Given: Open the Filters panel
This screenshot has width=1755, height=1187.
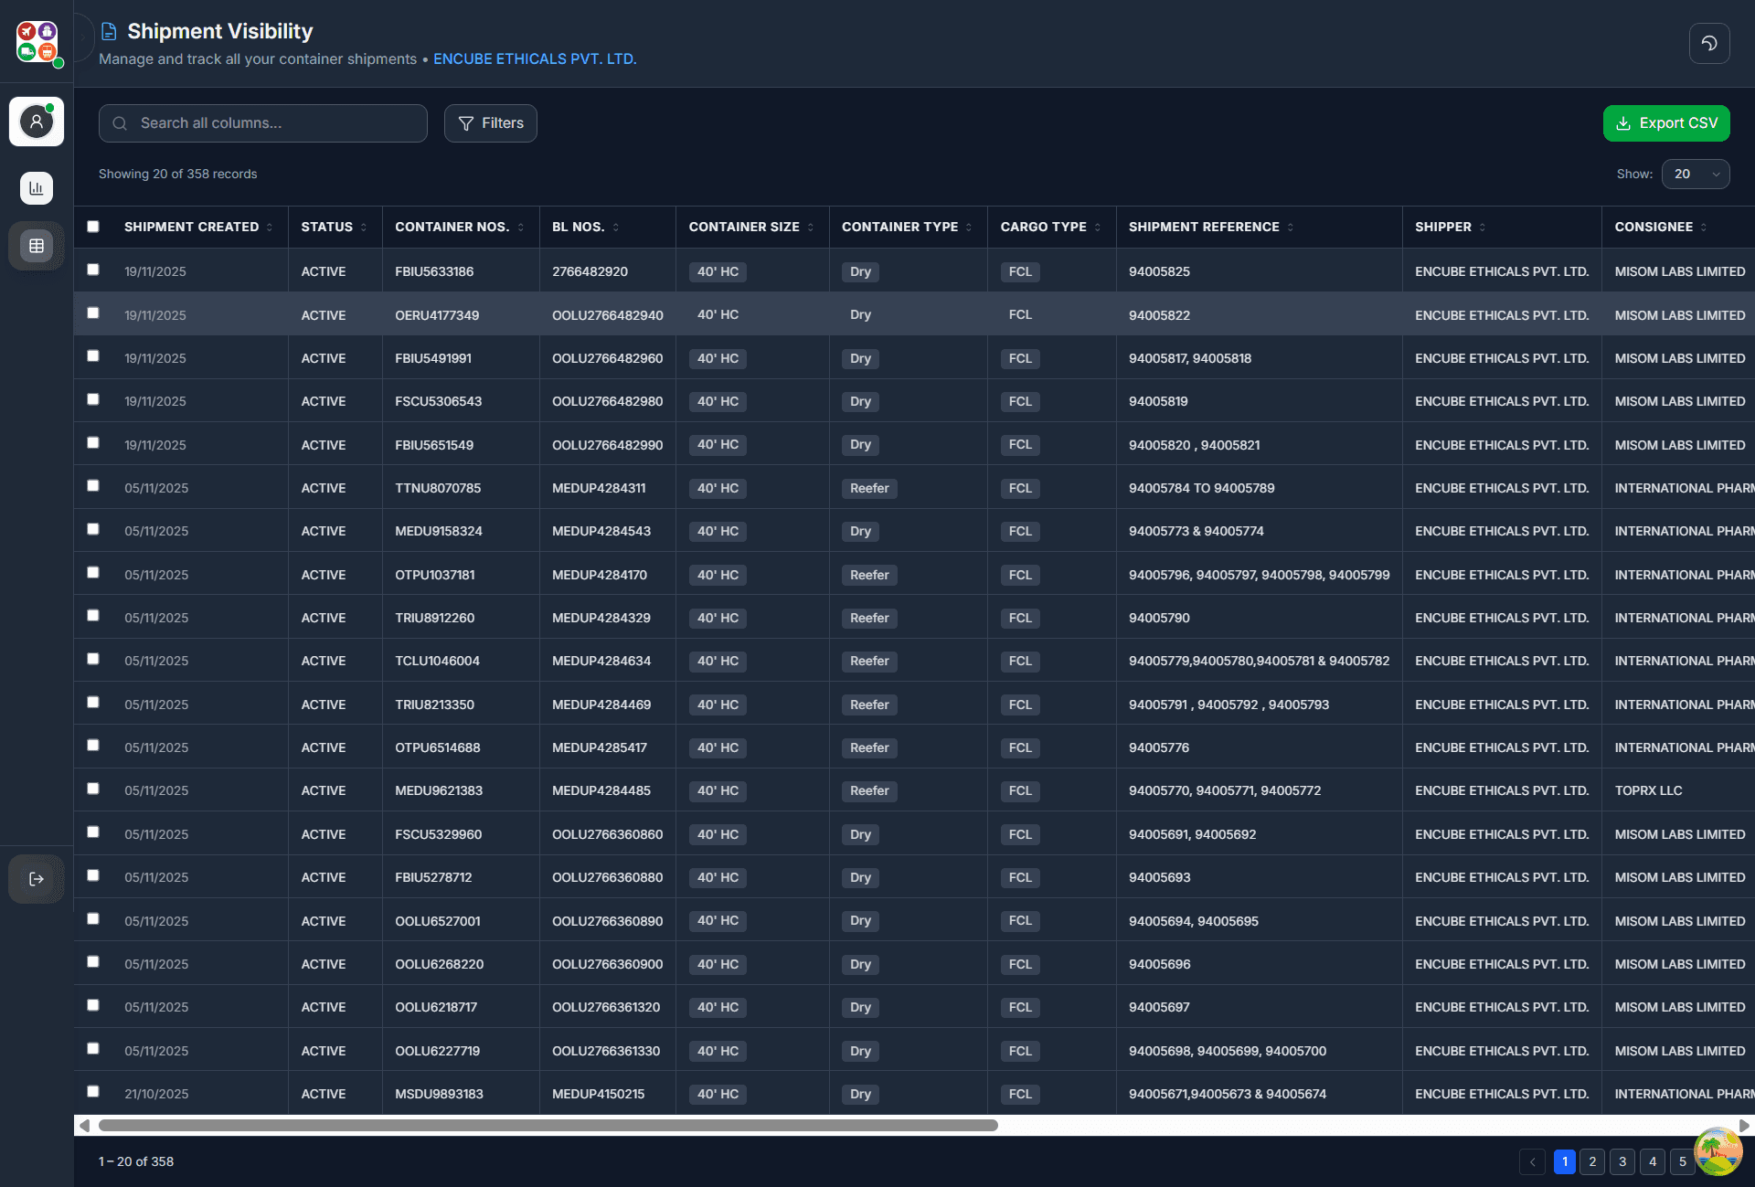Looking at the screenshot, I should point(491,123).
